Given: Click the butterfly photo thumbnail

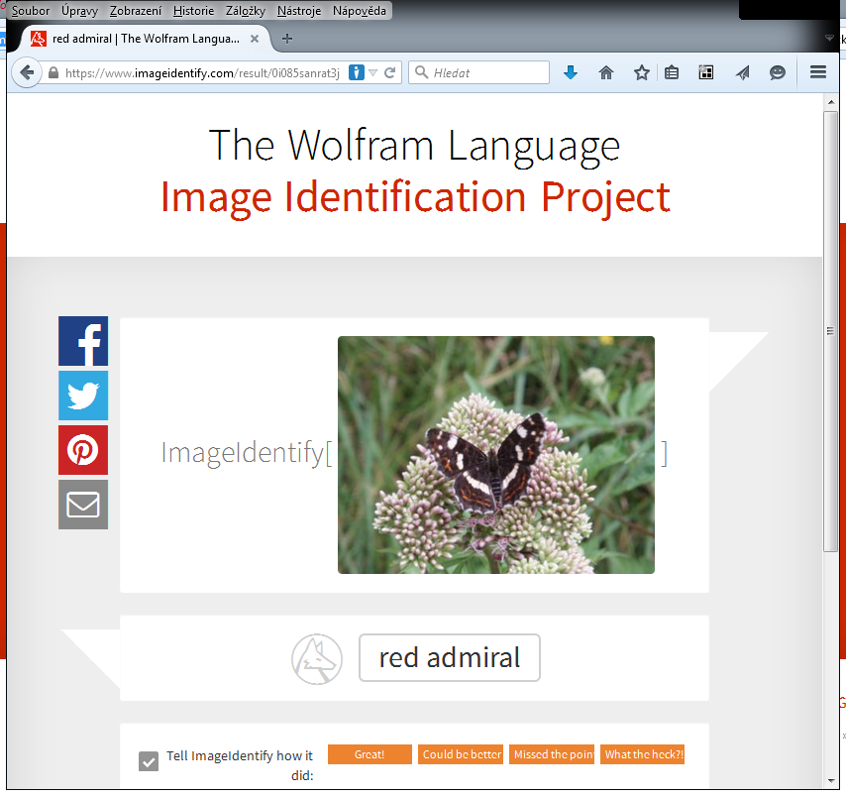Looking at the screenshot, I should point(496,455).
